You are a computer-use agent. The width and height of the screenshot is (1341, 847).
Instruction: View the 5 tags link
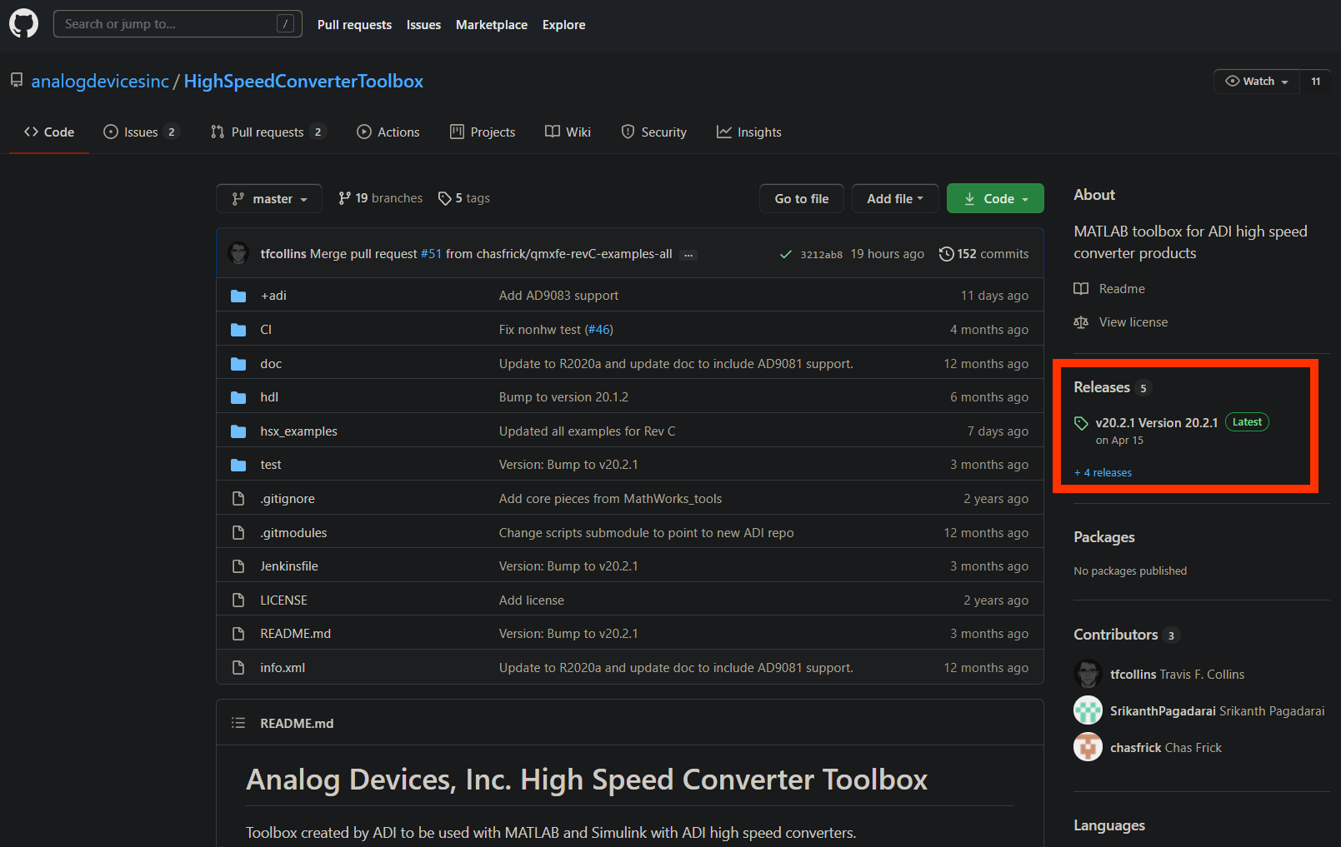click(464, 198)
